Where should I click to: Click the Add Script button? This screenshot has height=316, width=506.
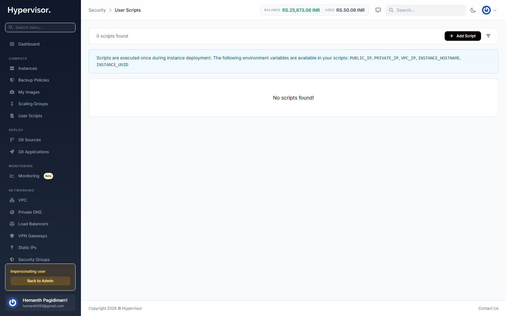tap(463, 36)
